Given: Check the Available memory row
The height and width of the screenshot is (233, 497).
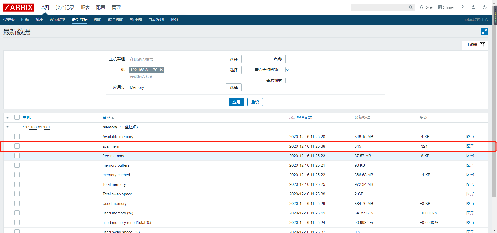Looking at the screenshot, I should 17,136.
